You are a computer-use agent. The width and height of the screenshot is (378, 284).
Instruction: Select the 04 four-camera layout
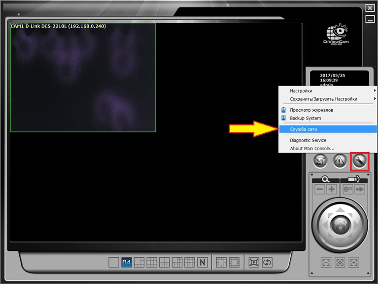127,262
